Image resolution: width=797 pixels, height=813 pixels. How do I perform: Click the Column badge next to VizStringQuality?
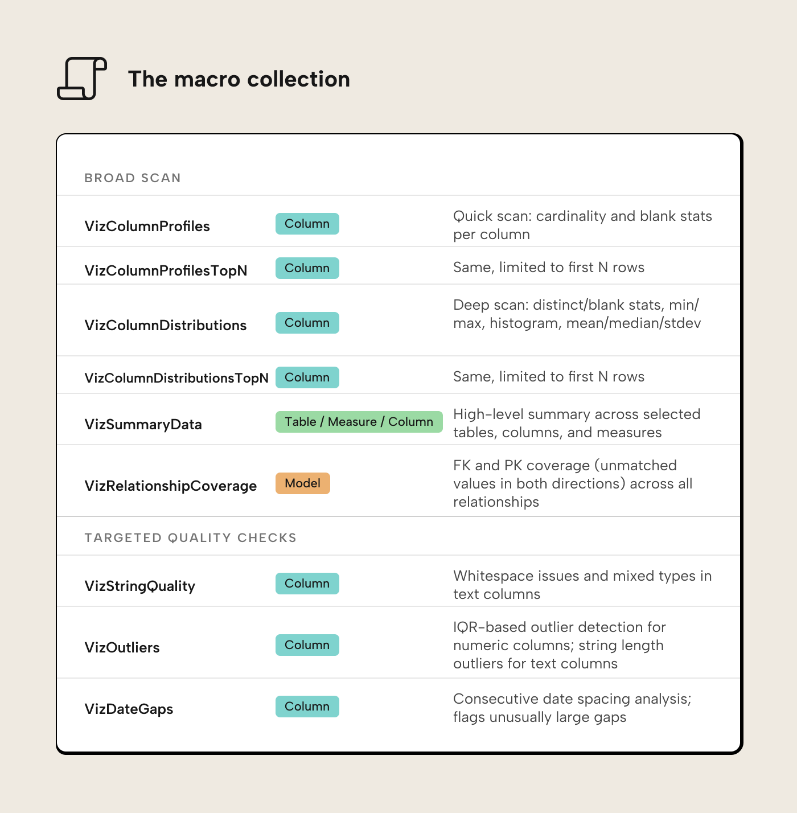[307, 583]
